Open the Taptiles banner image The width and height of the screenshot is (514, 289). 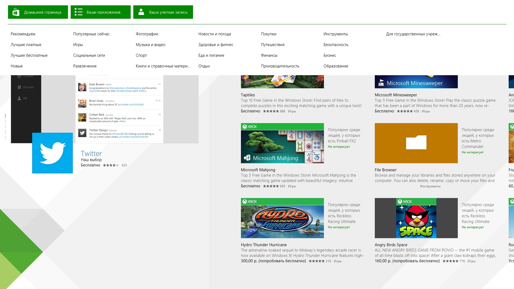click(x=282, y=82)
